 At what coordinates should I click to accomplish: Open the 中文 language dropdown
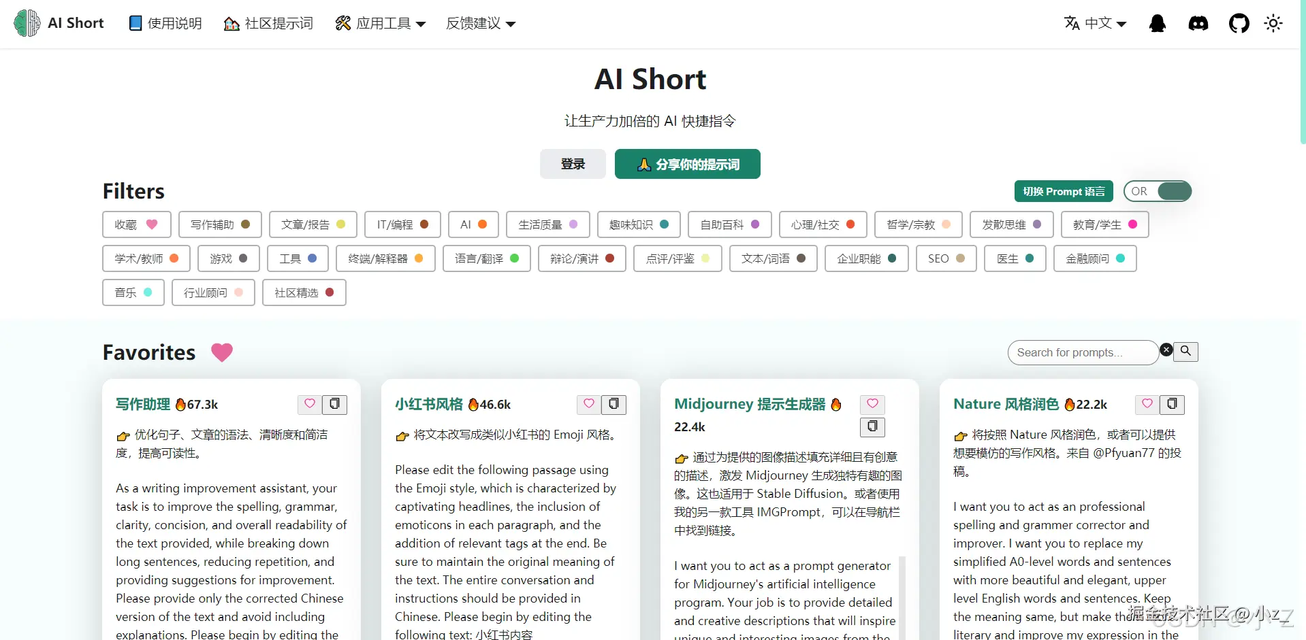click(x=1095, y=24)
